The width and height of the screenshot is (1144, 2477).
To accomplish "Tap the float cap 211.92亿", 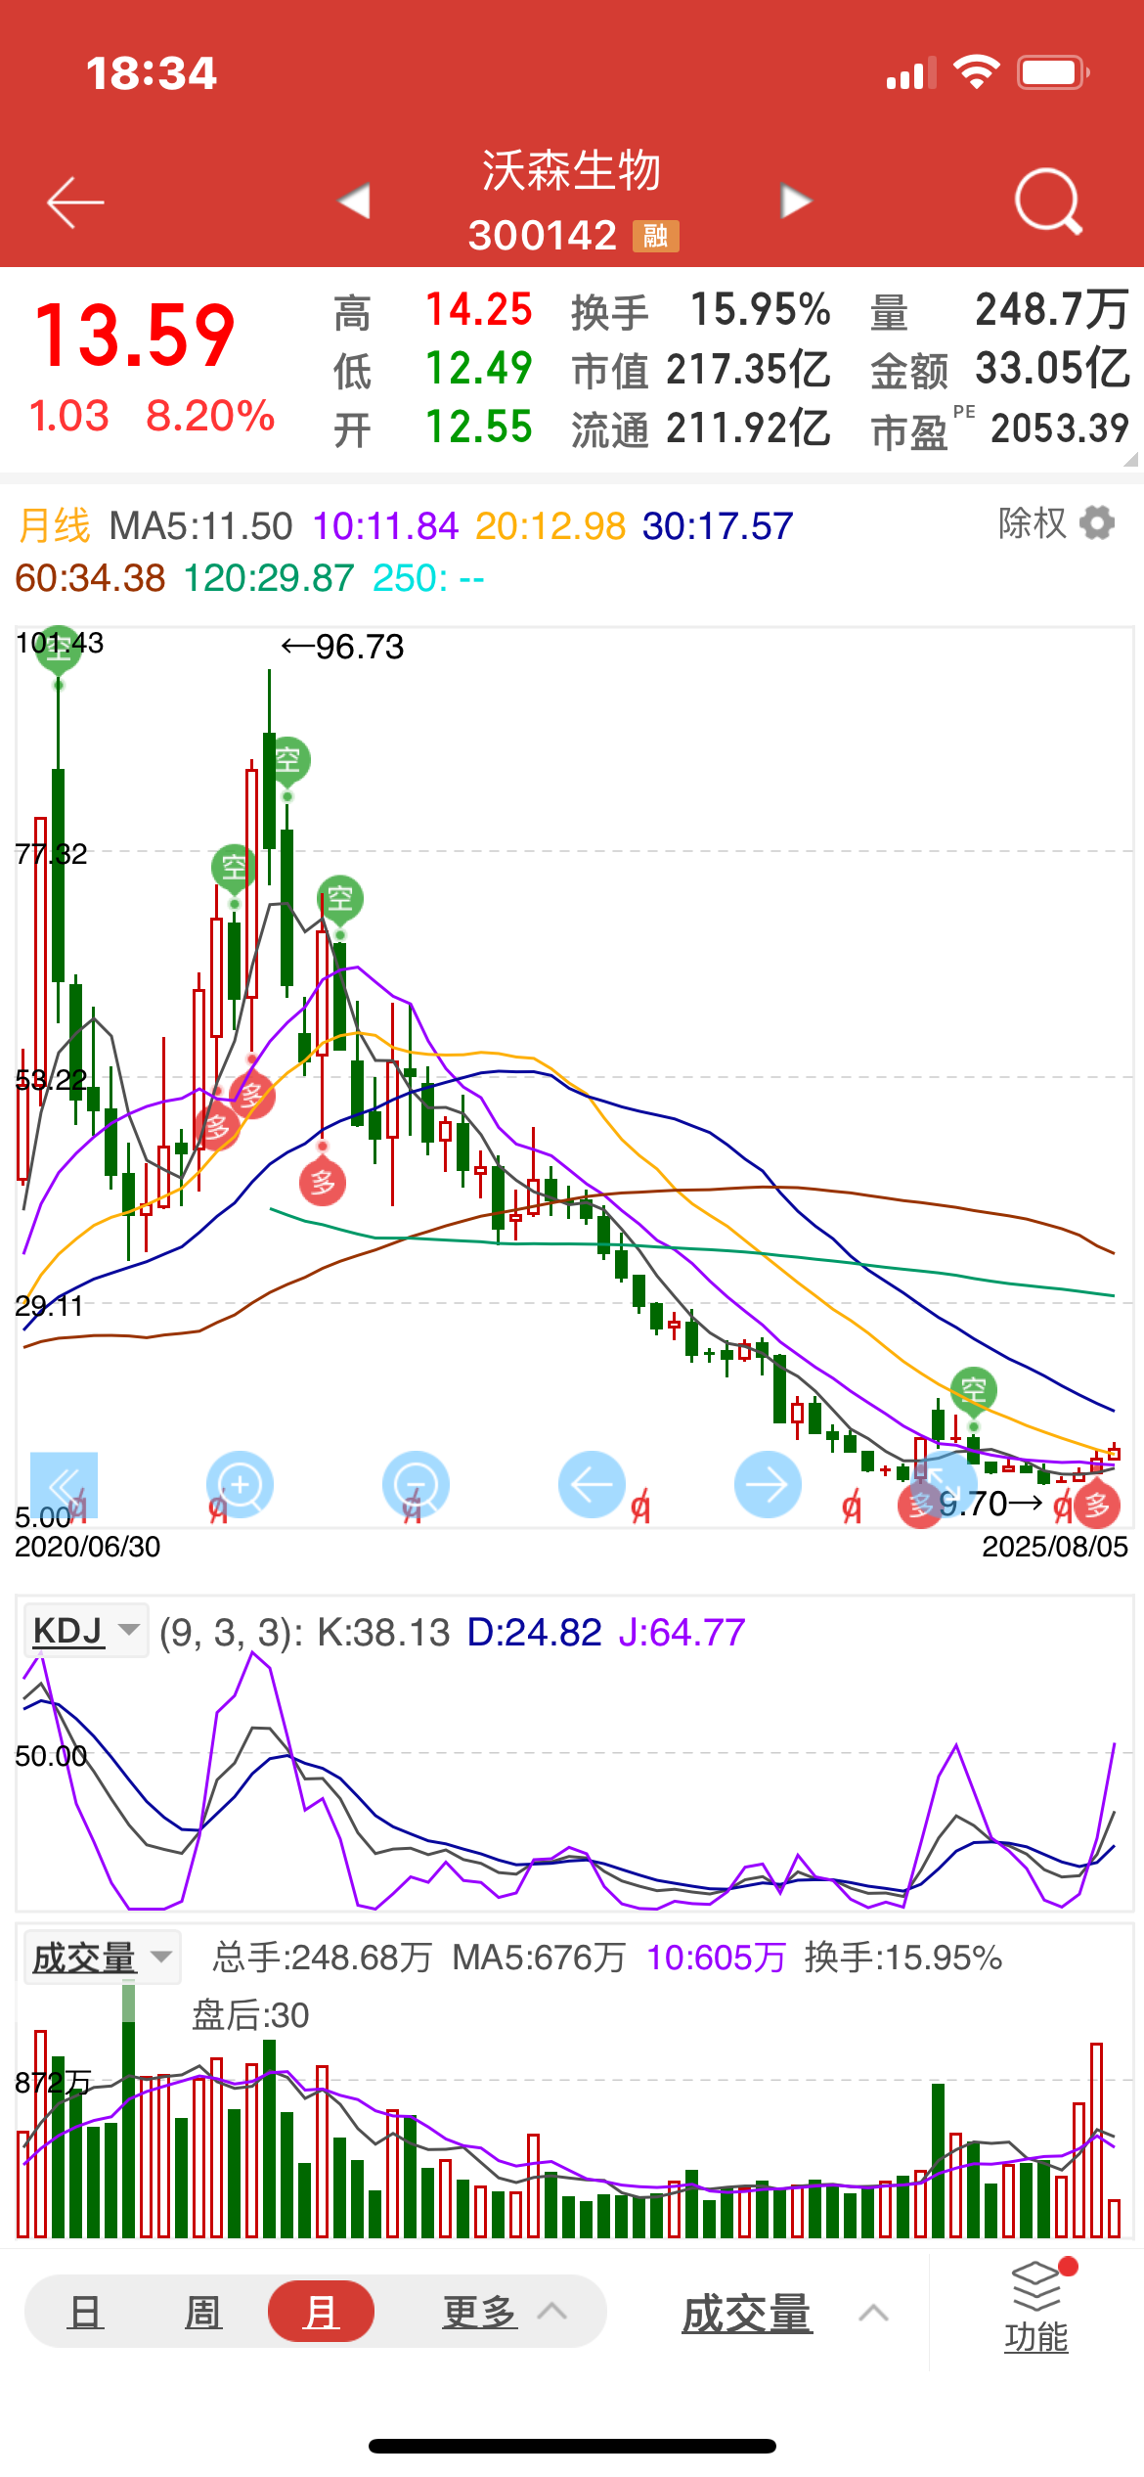I will (749, 428).
